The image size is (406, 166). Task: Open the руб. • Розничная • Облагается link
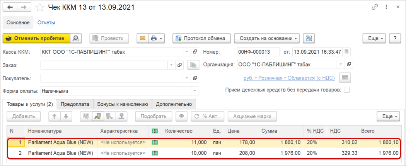point(289,78)
